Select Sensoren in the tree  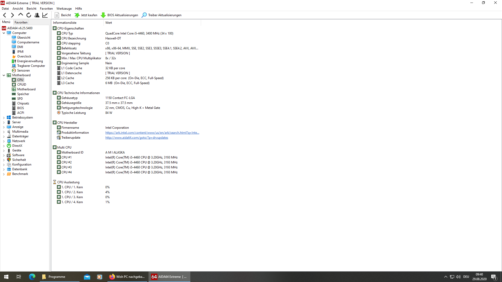(x=23, y=70)
